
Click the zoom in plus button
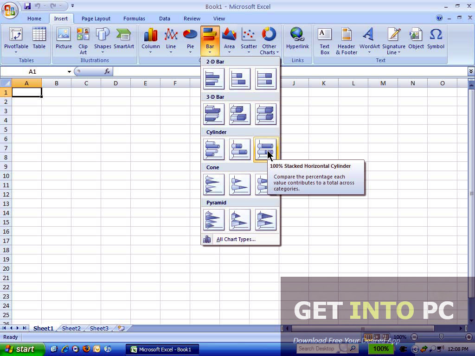[x=469, y=337]
